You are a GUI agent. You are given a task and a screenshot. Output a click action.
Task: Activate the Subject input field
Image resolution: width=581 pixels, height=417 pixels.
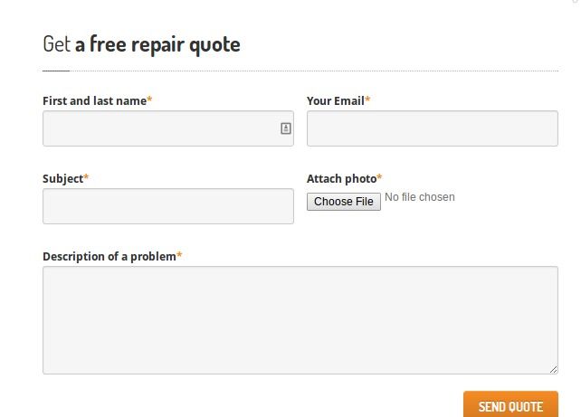click(x=168, y=206)
